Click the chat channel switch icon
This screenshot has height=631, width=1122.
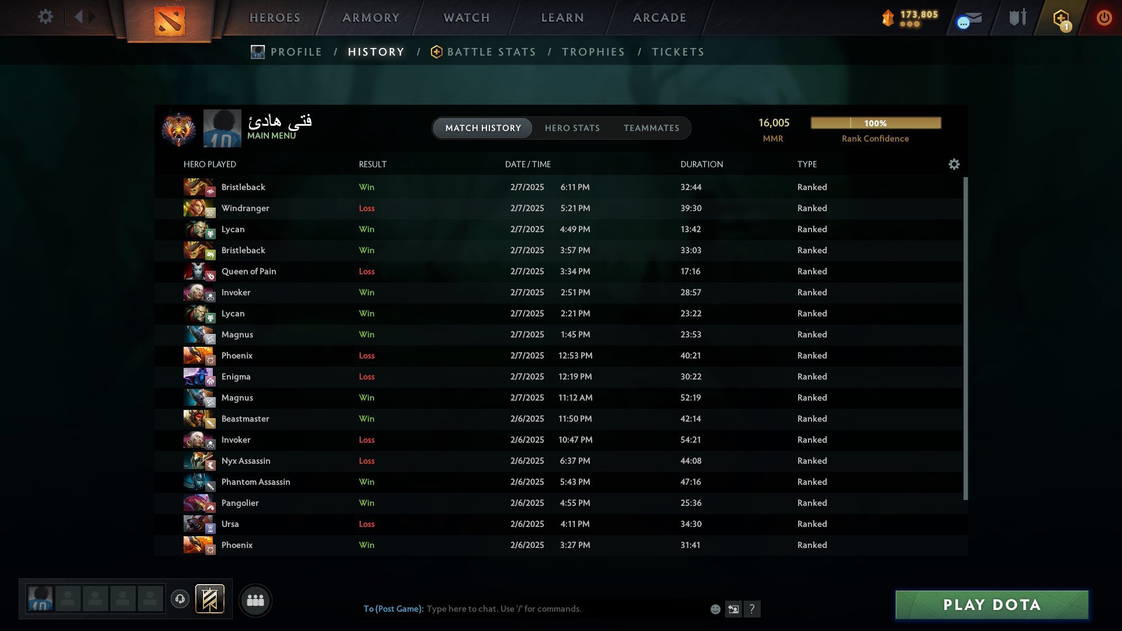(733, 609)
